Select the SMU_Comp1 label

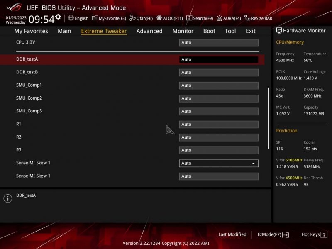[29, 85]
